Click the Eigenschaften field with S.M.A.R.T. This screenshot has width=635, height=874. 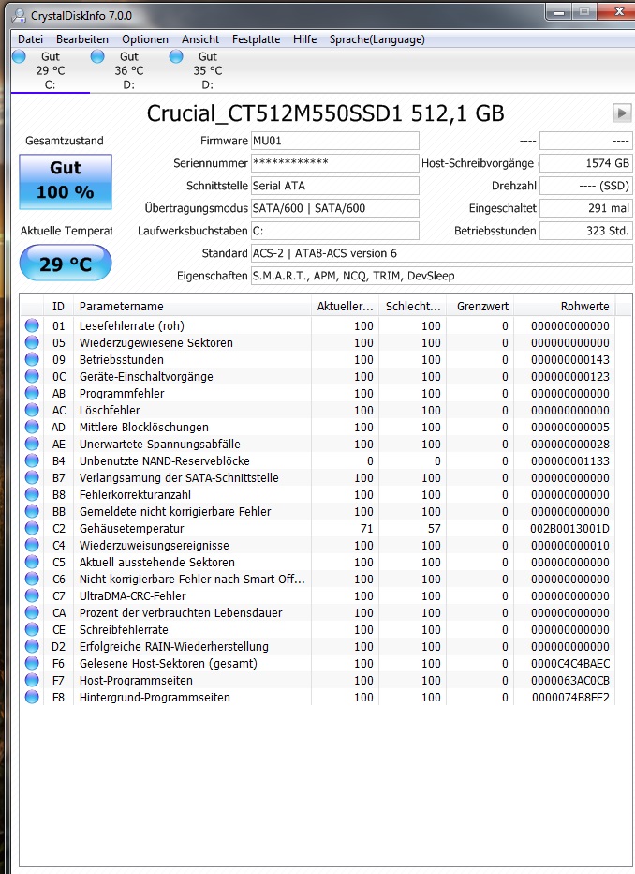pyautogui.click(x=442, y=276)
